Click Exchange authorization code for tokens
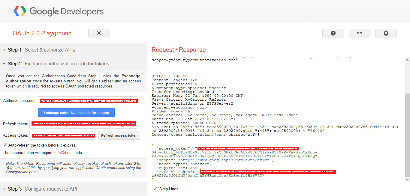Screen dimensions: 410x196 point(76,112)
